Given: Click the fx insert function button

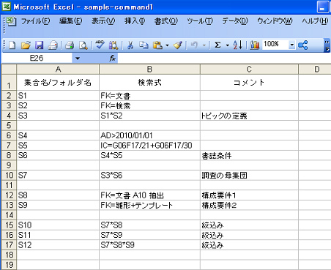Looking at the screenshot, I should [x=113, y=58].
